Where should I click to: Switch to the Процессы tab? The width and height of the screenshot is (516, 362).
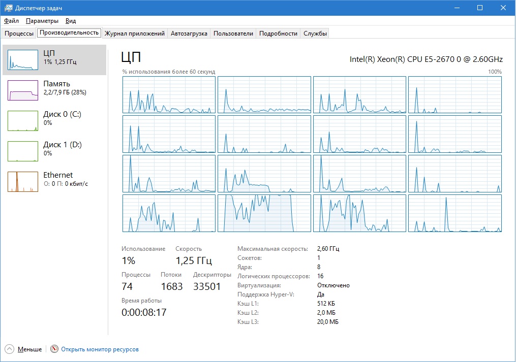(19, 33)
